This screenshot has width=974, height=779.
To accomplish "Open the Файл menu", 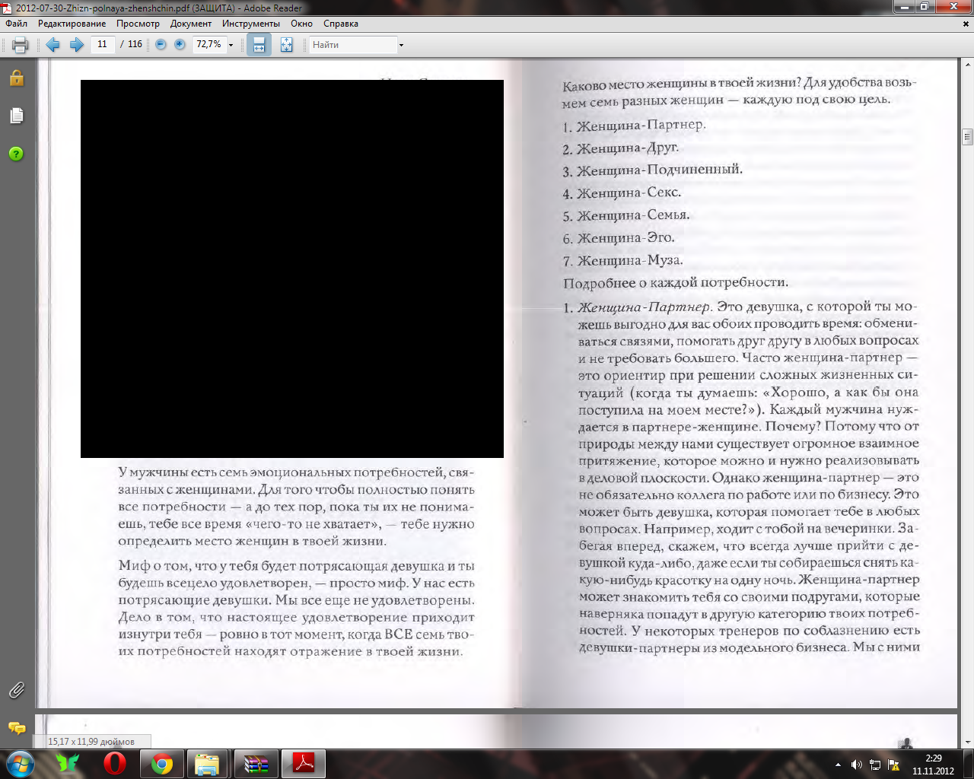I will [17, 24].
